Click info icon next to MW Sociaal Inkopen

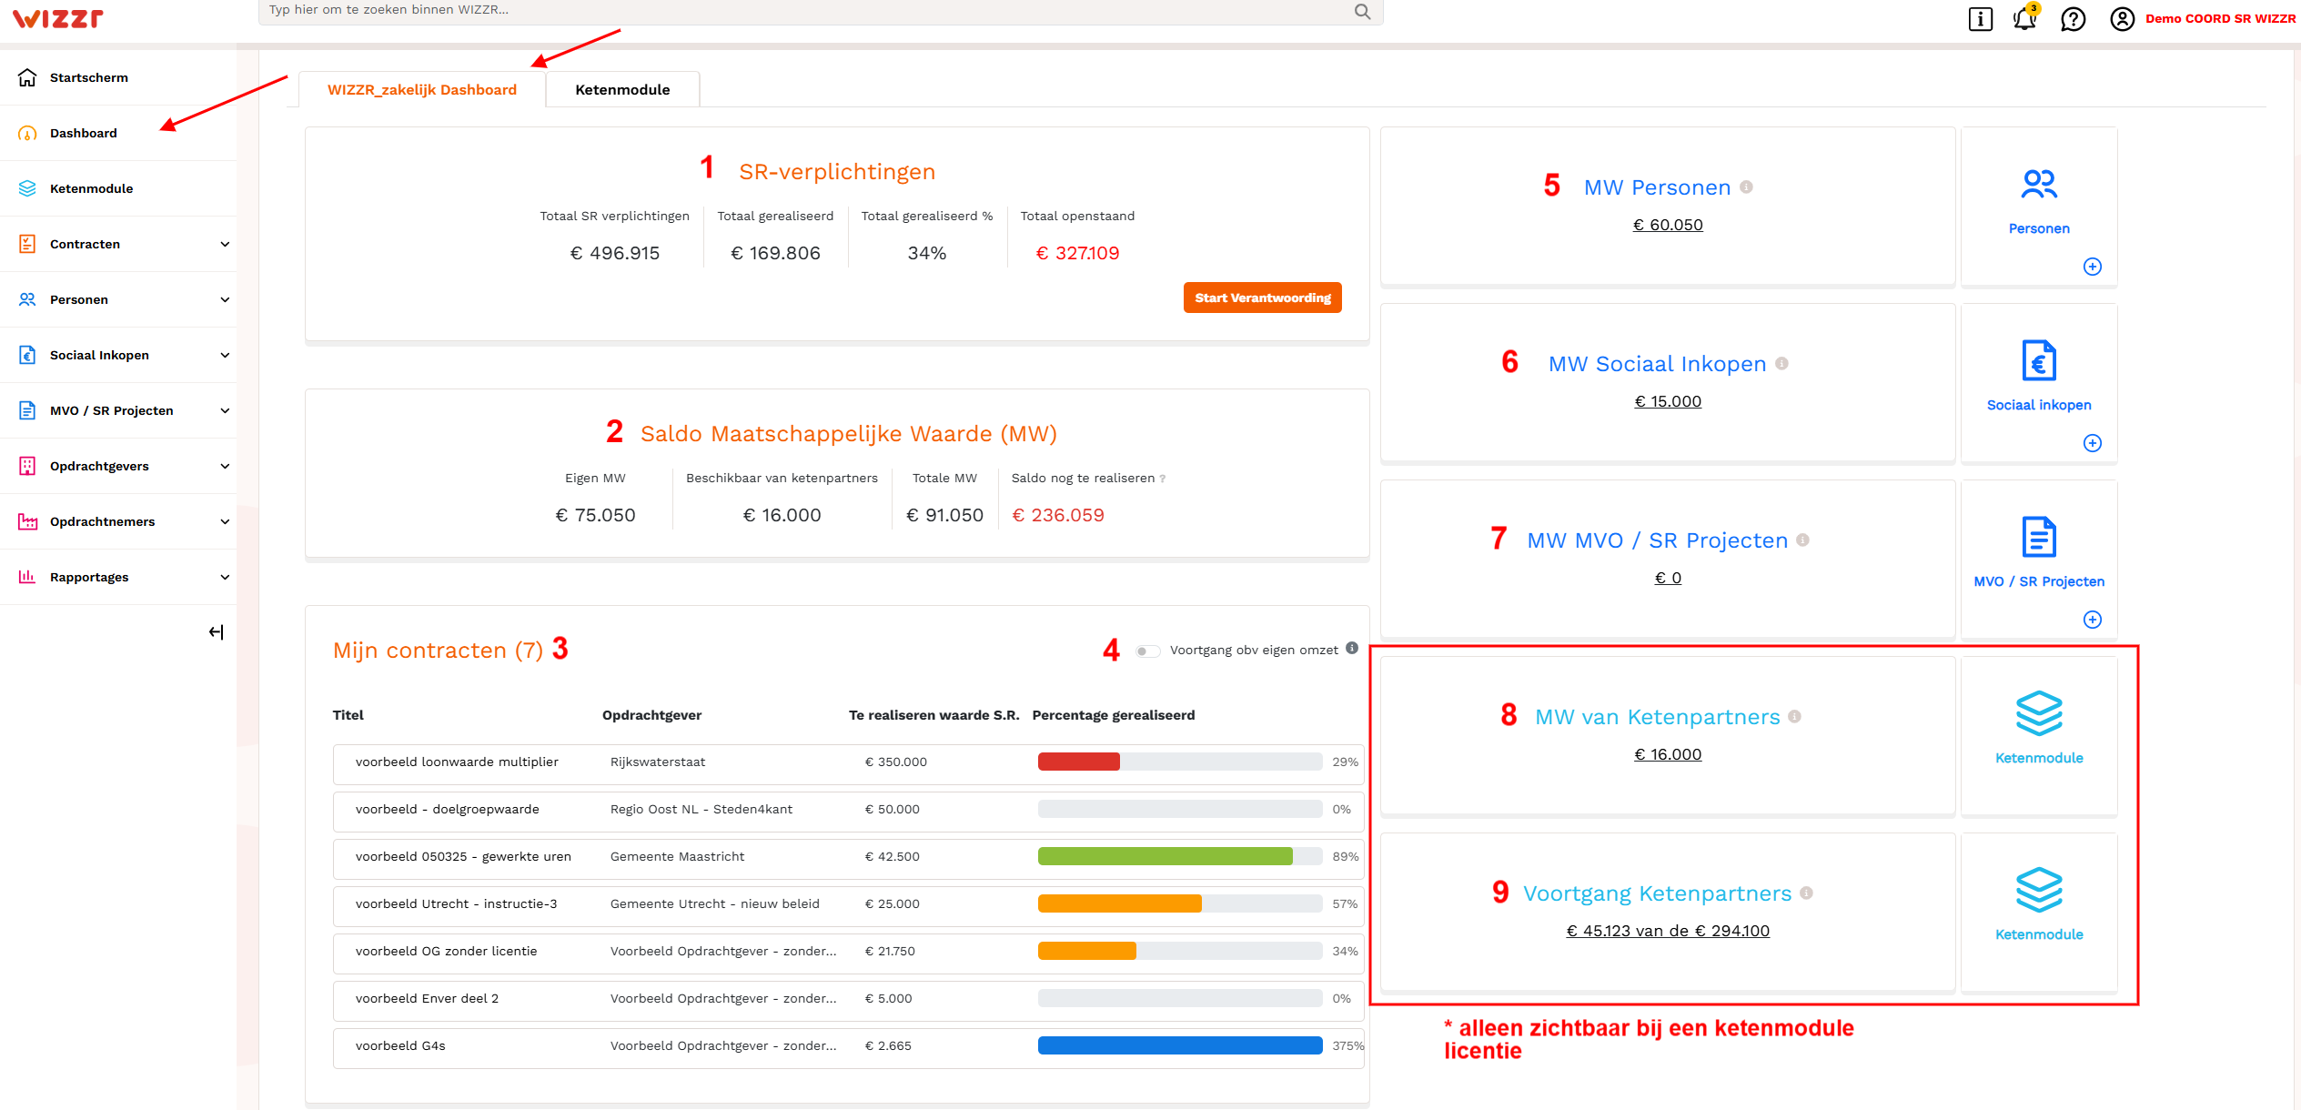pos(1781,363)
